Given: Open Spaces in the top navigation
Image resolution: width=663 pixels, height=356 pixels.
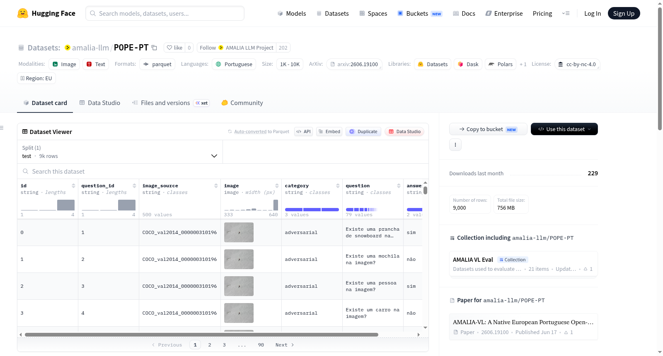Looking at the screenshot, I should pos(373,13).
